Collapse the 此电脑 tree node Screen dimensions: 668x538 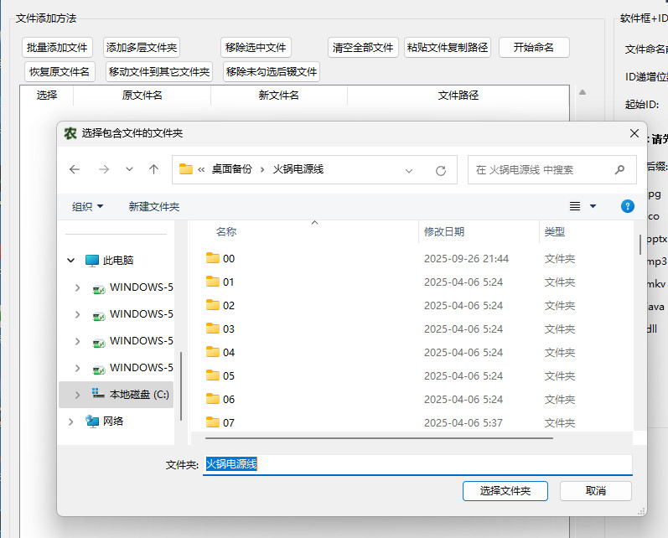[71, 261]
